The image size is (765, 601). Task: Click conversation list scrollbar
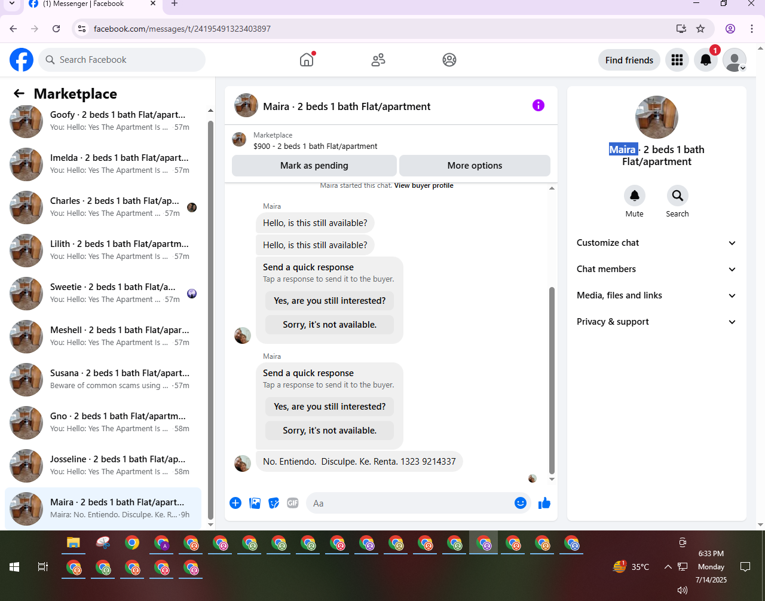point(210,320)
